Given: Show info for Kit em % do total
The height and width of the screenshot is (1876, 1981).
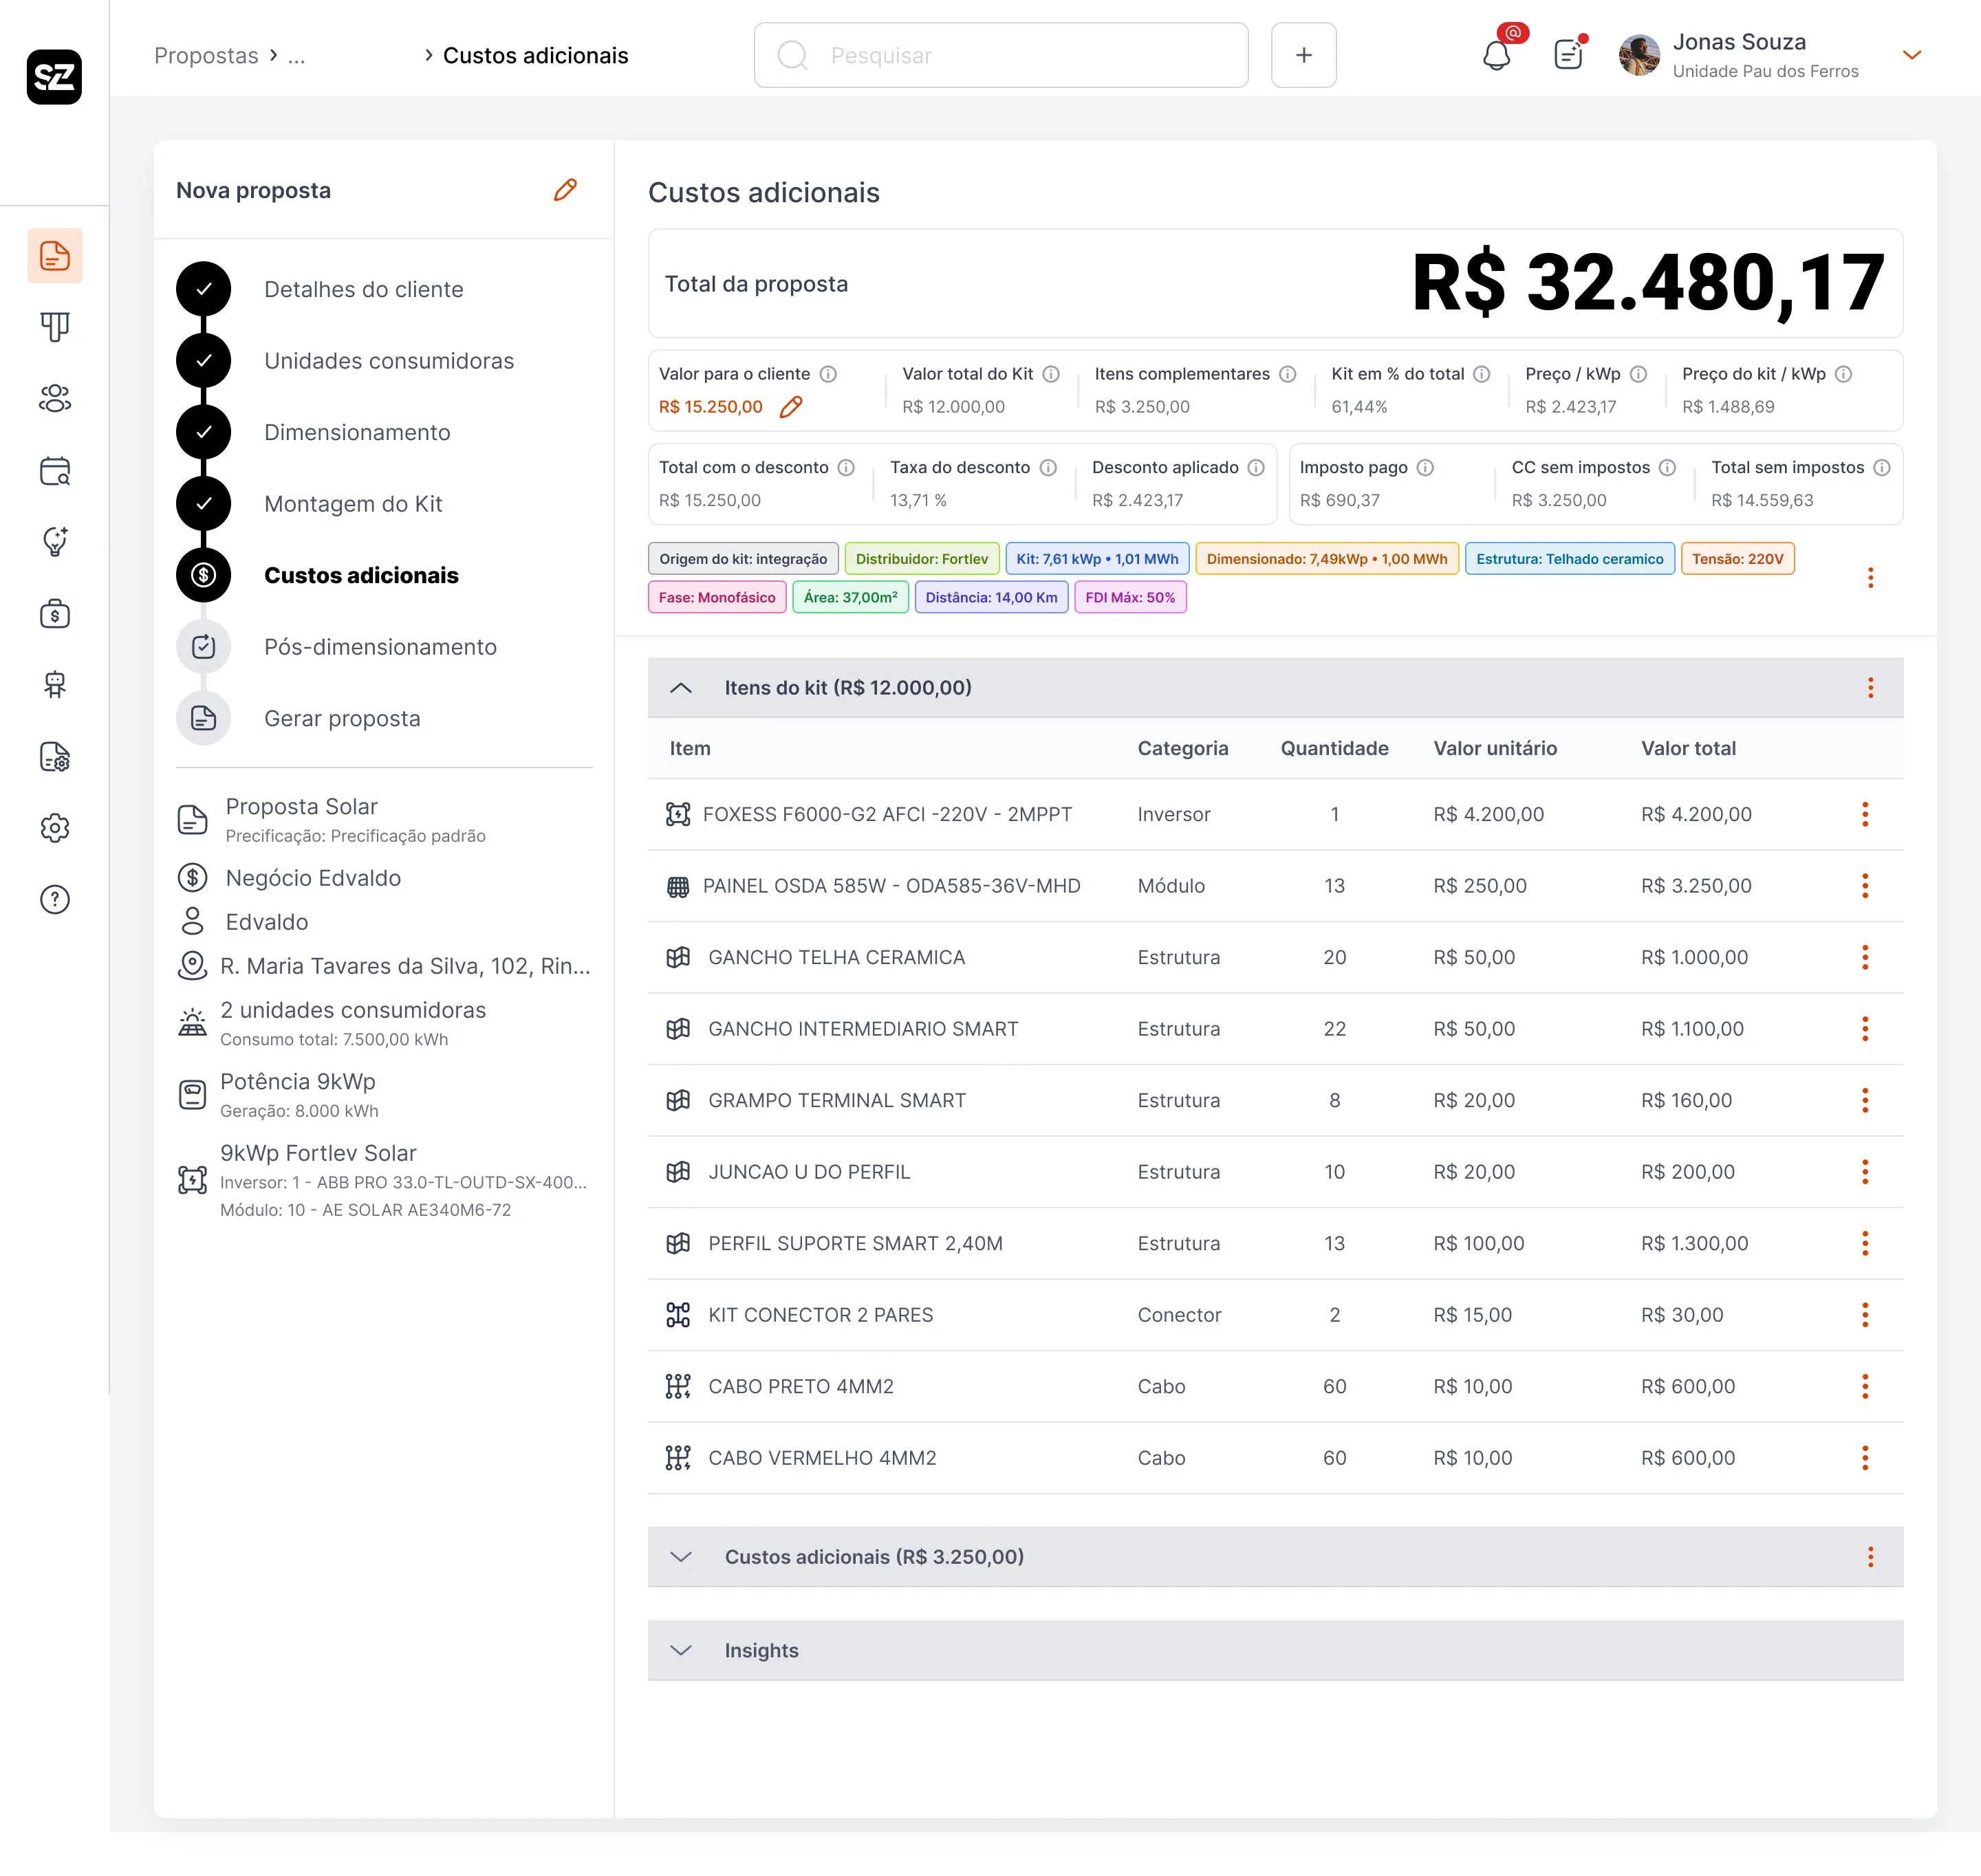Looking at the screenshot, I should pos(1482,374).
